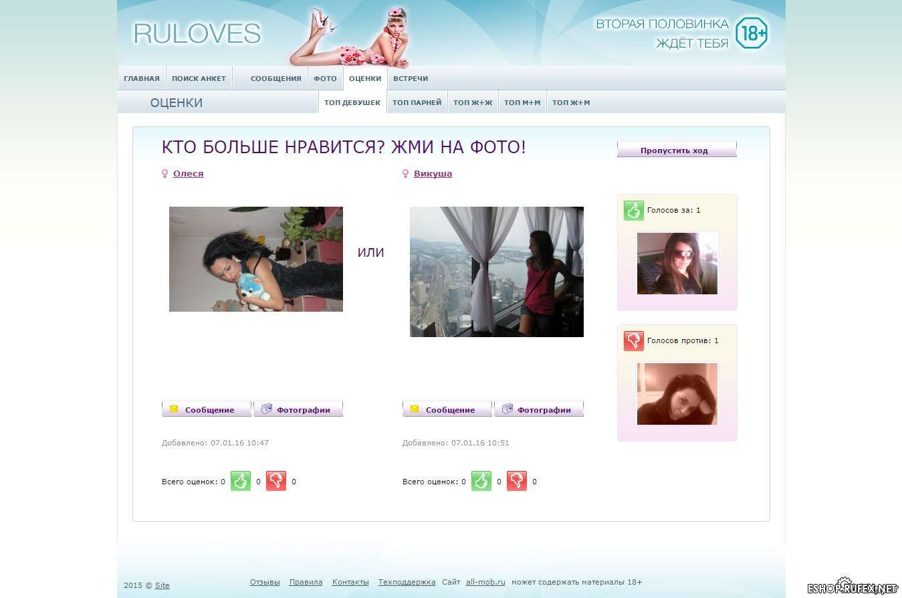The height and width of the screenshot is (598, 902).
Task: Click the 'Голосов за' thumbs-up icon
Action: (633, 210)
